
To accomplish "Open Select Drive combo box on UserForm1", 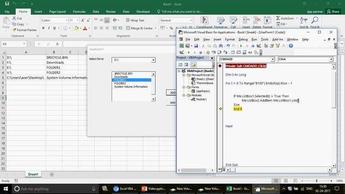I will [x=153, y=60].
